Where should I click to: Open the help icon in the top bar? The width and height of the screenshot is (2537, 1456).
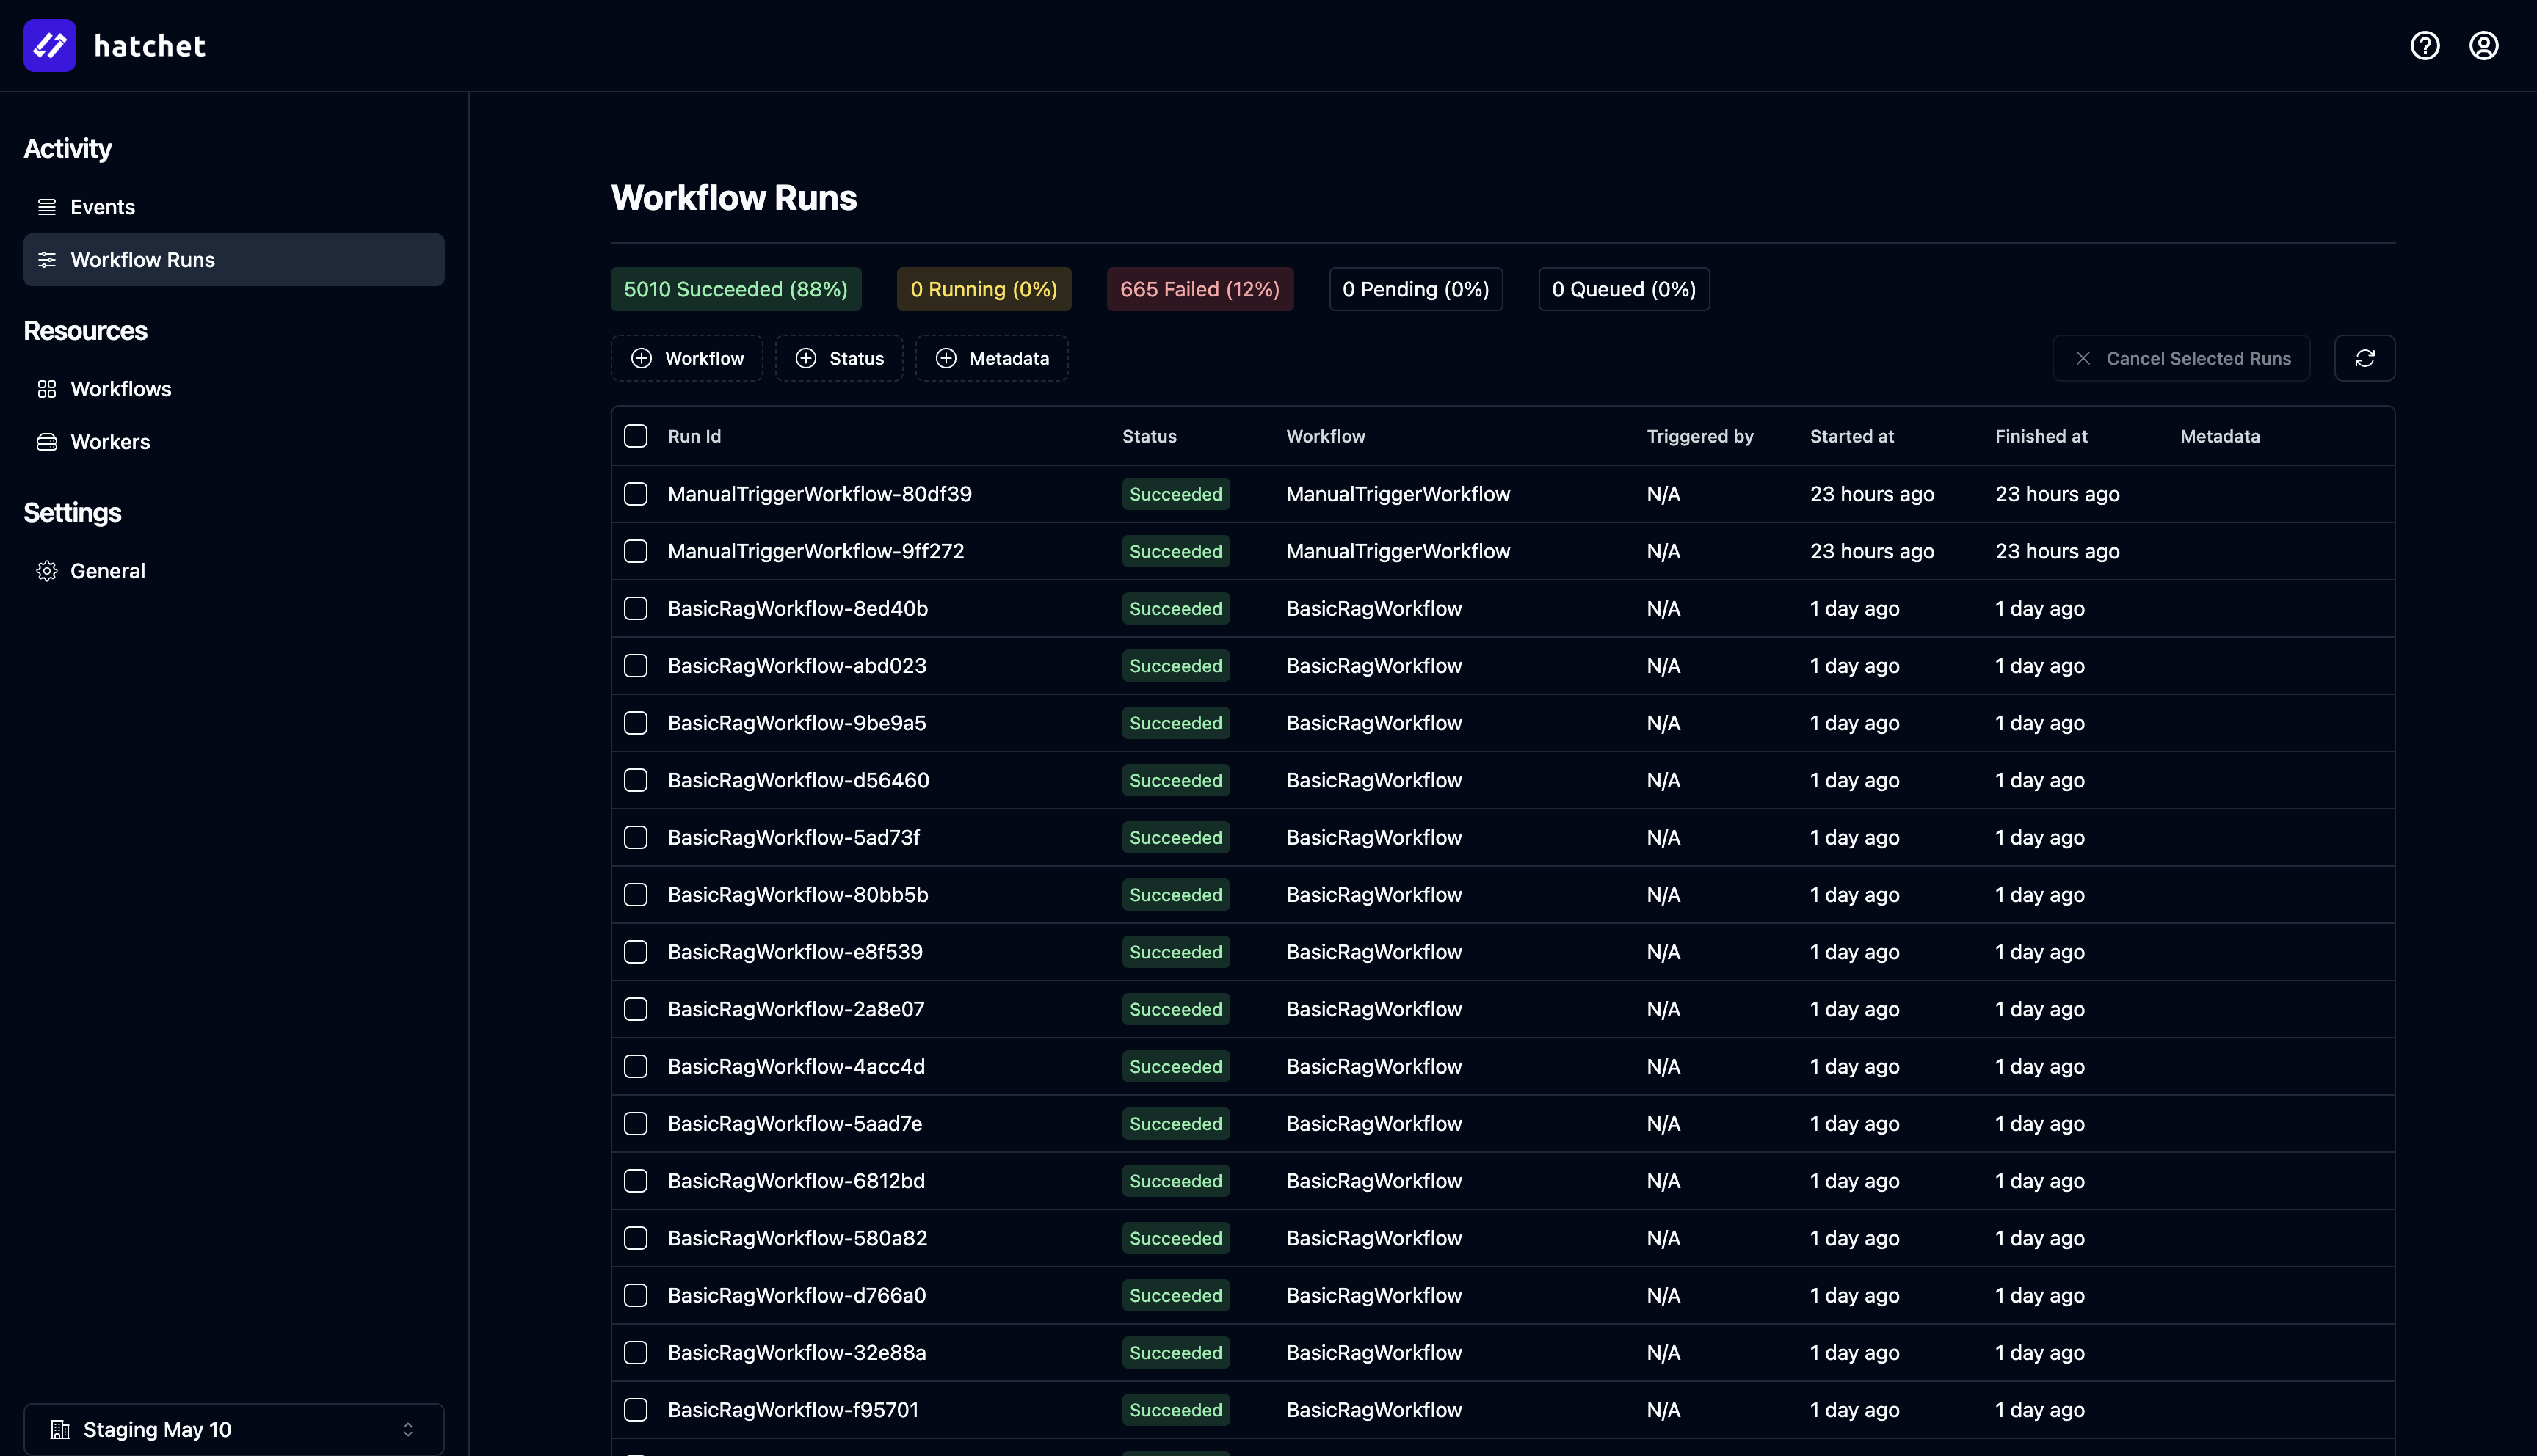pyautogui.click(x=2424, y=45)
